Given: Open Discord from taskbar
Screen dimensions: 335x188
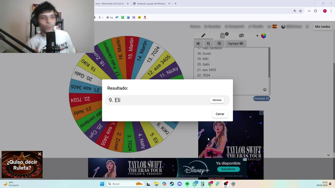Looking at the screenshot, I should (x=179, y=184).
